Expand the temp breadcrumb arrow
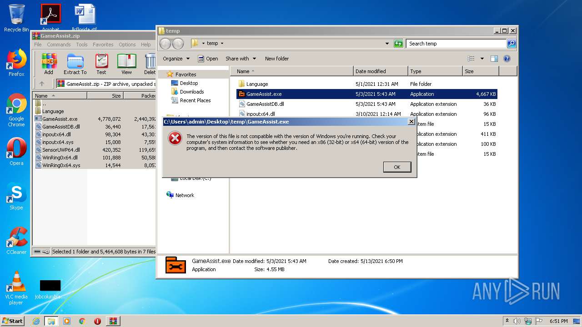 click(x=222, y=44)
